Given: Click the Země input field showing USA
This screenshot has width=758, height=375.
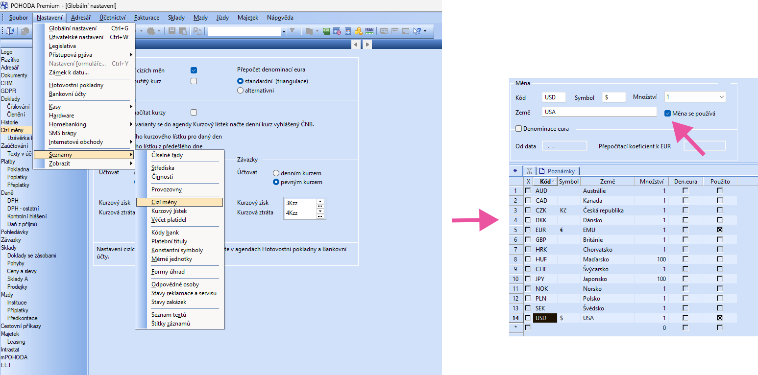Looking at the screenshot, I should pos(599,112).
